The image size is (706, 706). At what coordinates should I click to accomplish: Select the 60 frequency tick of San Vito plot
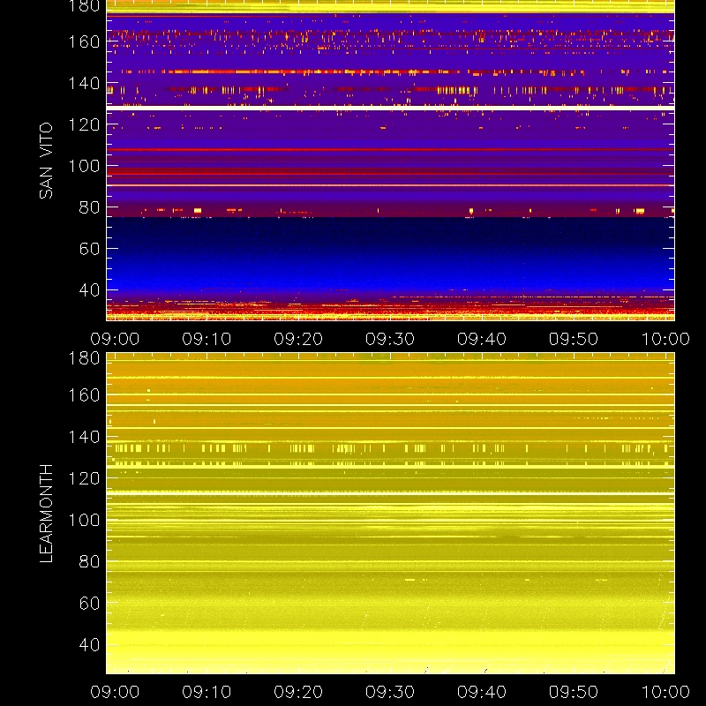pyautogui.click(x=90, y=249)
